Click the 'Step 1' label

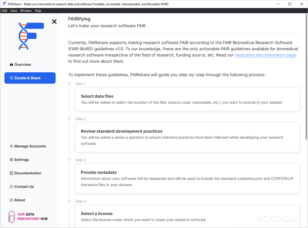tap(80, 84)
